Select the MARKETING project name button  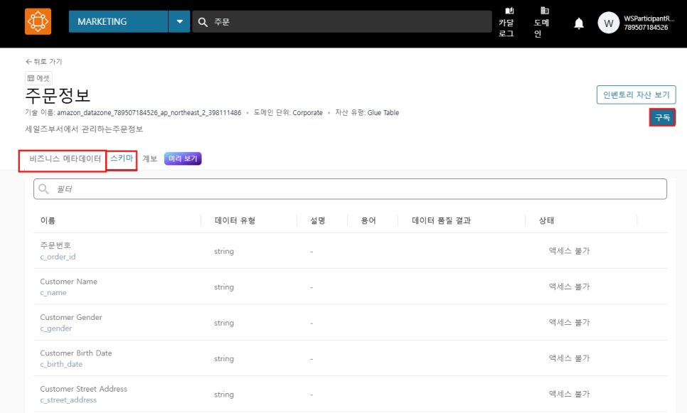(x=118, y=21)
